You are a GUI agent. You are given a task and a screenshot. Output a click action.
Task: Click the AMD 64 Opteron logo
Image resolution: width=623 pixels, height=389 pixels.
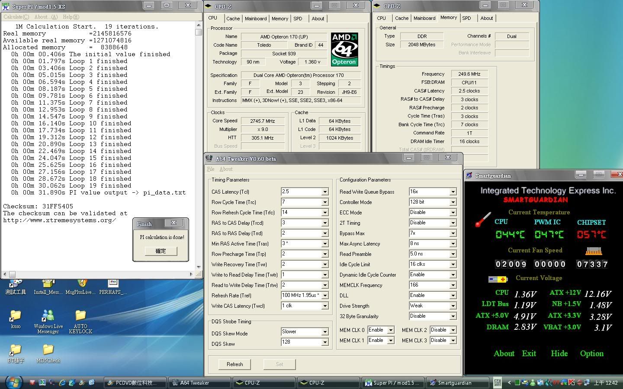pyautogui.click(x=344, y=50)
